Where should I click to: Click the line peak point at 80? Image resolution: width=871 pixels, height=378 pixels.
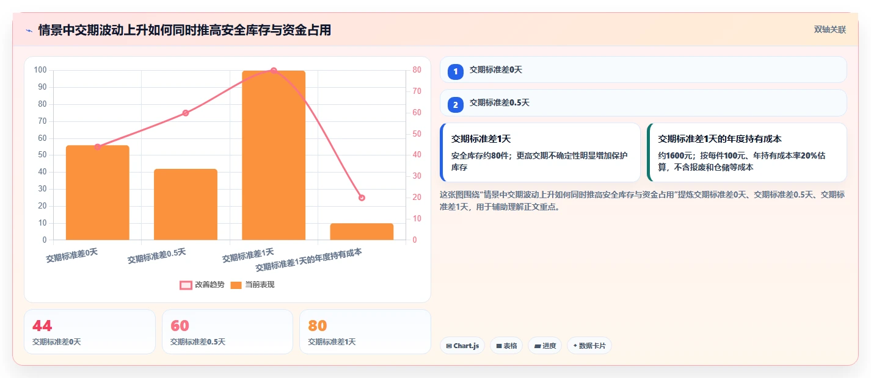click(x=274, y=71)
